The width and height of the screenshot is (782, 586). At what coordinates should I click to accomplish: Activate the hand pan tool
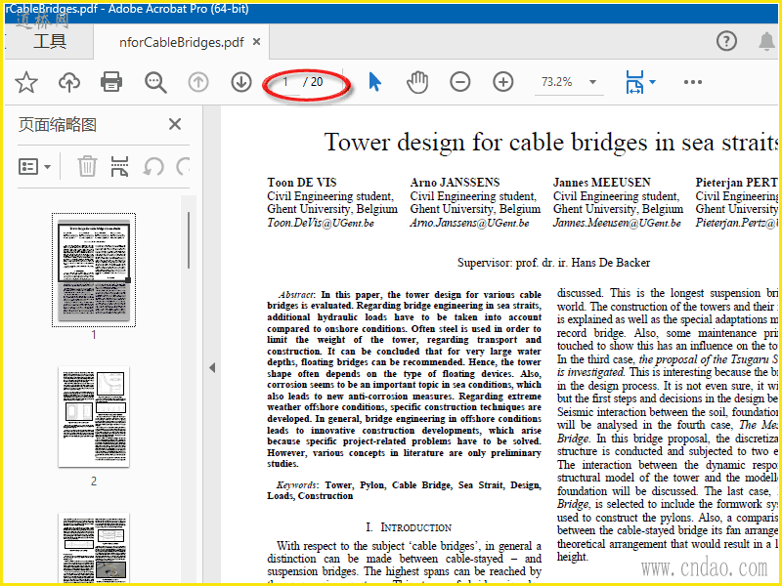point(417,82)
